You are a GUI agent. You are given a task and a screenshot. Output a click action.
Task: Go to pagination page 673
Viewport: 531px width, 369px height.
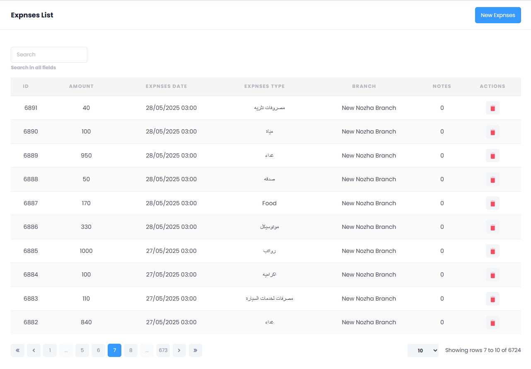point(163,350)
